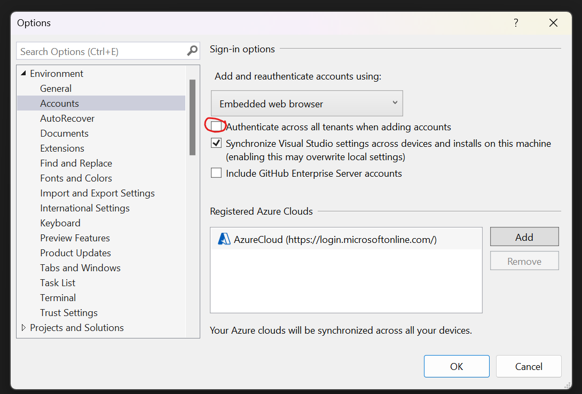The image size is (582, 394).
Task: Open the help question mark button
Action: point(516,23)
